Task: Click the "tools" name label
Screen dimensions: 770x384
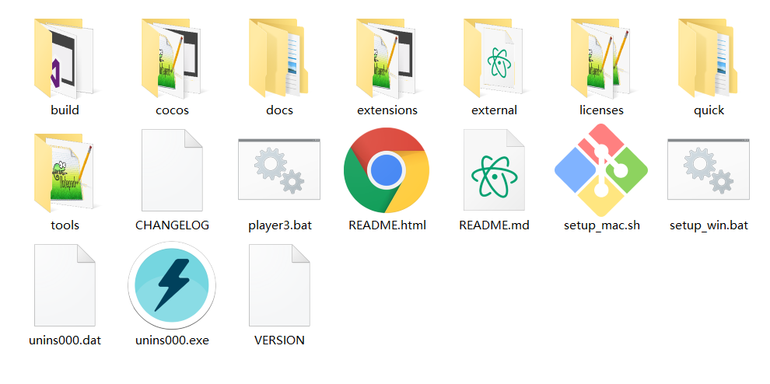Action: pos(65,225)
